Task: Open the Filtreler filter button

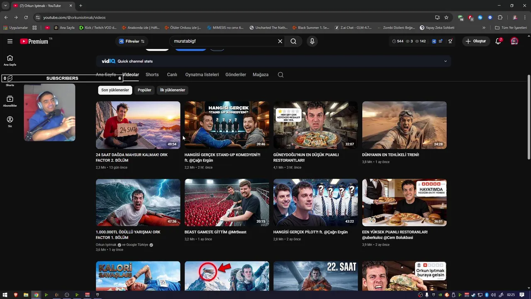Action: pyautogui.click(x=132, y=41)
